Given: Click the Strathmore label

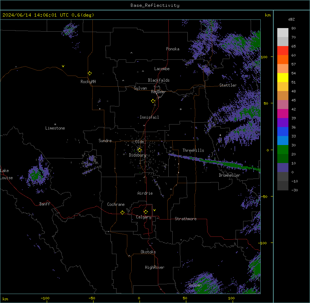Looking at the screenshot, I should (x=186, y=219).
